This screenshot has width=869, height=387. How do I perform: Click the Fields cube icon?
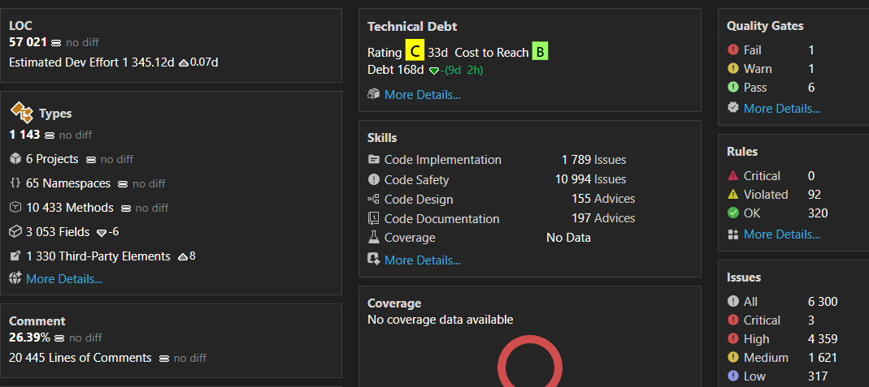point(15,232)
